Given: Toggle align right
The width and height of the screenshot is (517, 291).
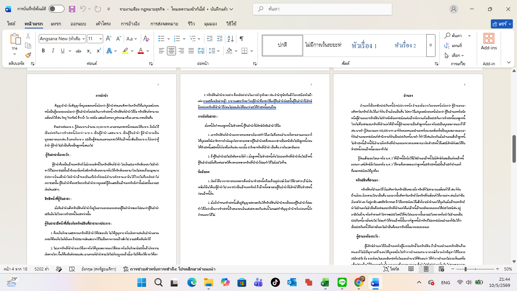Looking at the screenshot, I should (x=181, y=51).
